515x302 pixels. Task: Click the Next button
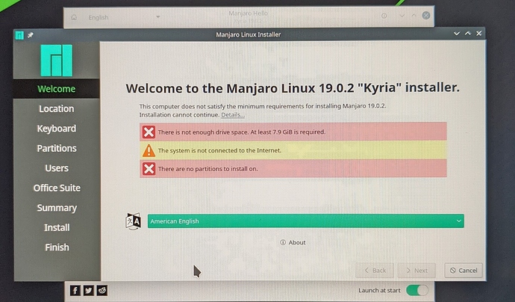coord(416,271)
